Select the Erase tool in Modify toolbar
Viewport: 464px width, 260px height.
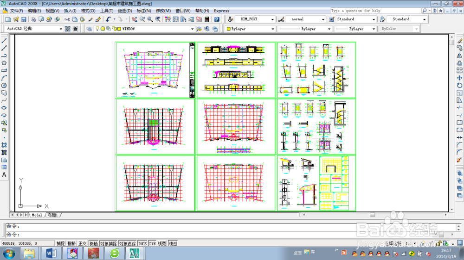coord(459,41)
